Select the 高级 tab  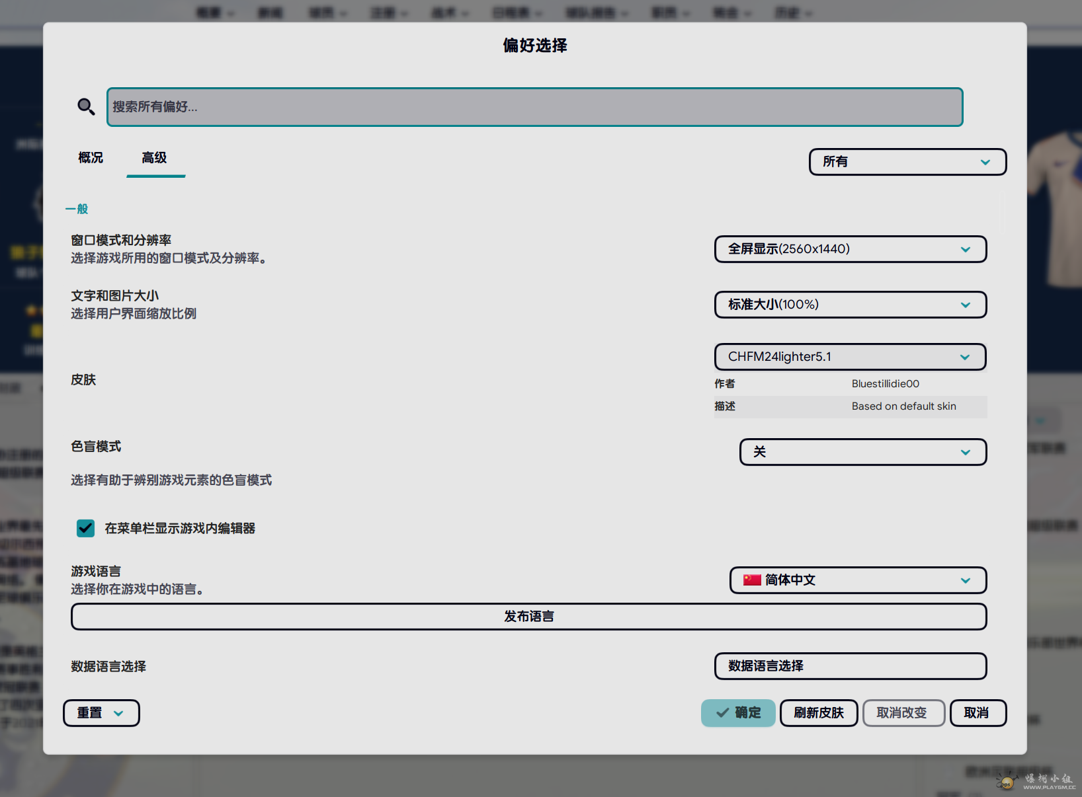click(x=155, y=158)
